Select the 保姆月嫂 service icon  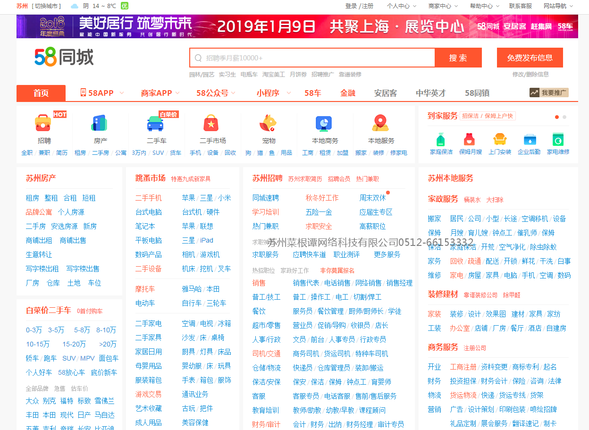pyautogui.click(x=469, y=140)
